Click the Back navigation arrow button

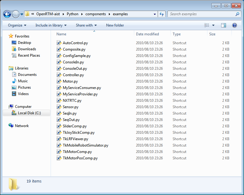tap(7, 14)
